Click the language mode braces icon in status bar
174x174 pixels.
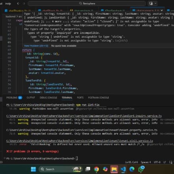point(171,162)
